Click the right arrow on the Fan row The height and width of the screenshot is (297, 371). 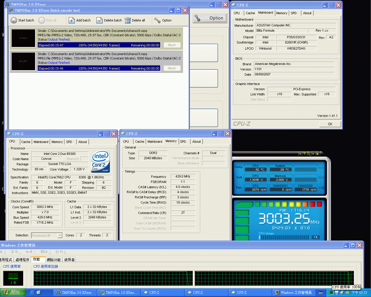click(323, 188)
